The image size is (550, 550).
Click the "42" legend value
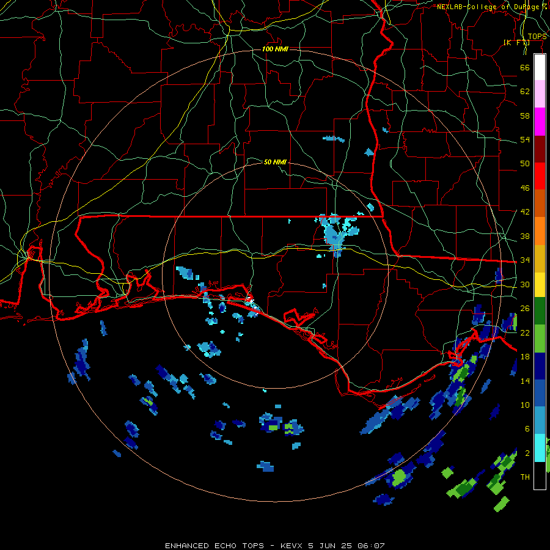pos(525,212)
